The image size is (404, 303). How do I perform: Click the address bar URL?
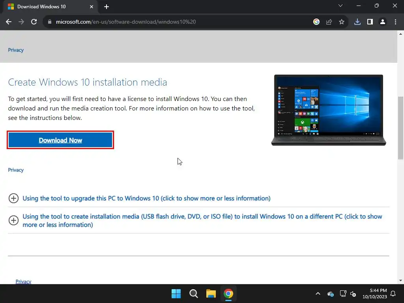pyautogui.click(x=126, y=22)
